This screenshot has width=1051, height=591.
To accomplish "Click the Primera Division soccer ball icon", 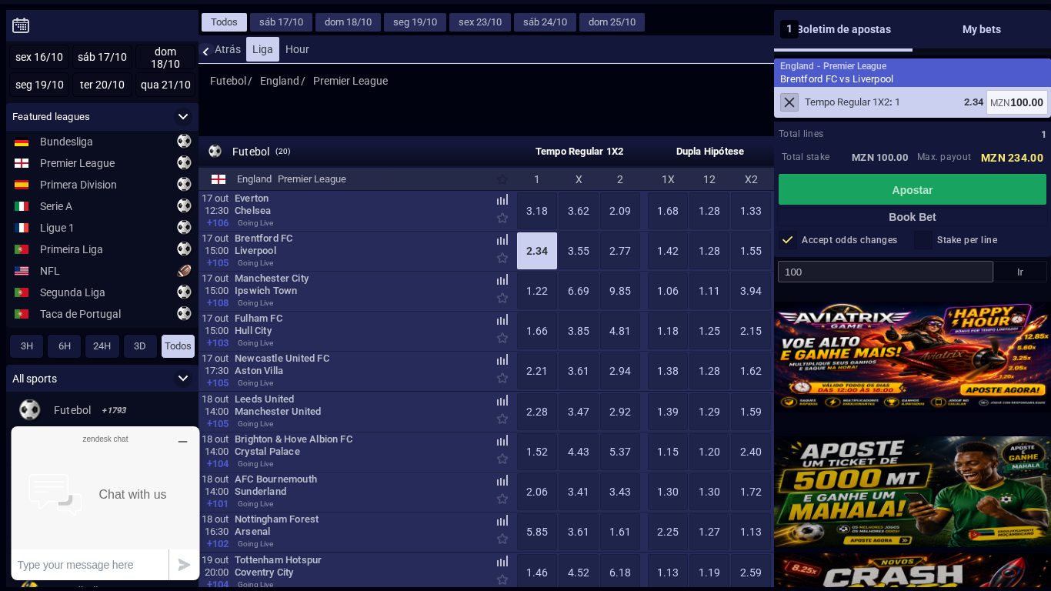I will [184, 184].
